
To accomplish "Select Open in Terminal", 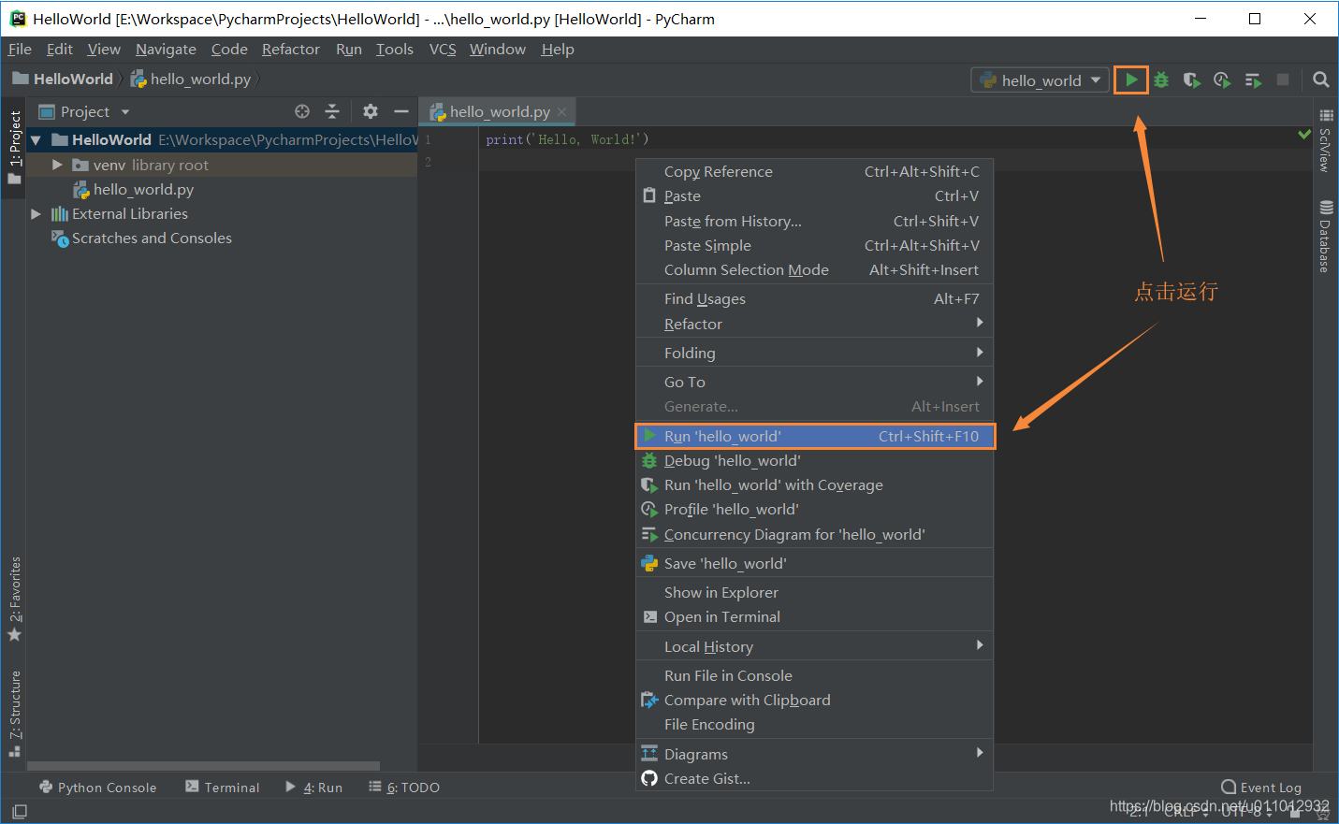I will coord(814,616).
